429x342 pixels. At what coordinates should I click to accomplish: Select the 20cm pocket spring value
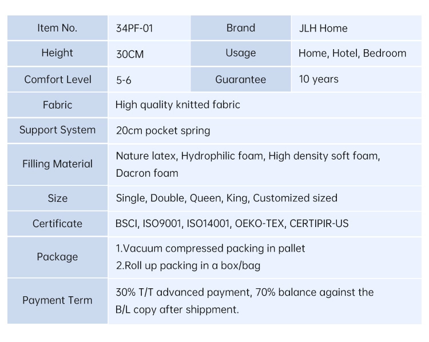(x=163, y=131)
